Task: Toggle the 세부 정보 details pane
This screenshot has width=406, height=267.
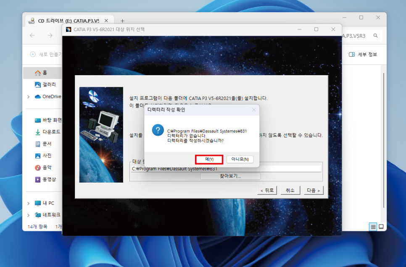Action: coord(363,54)
